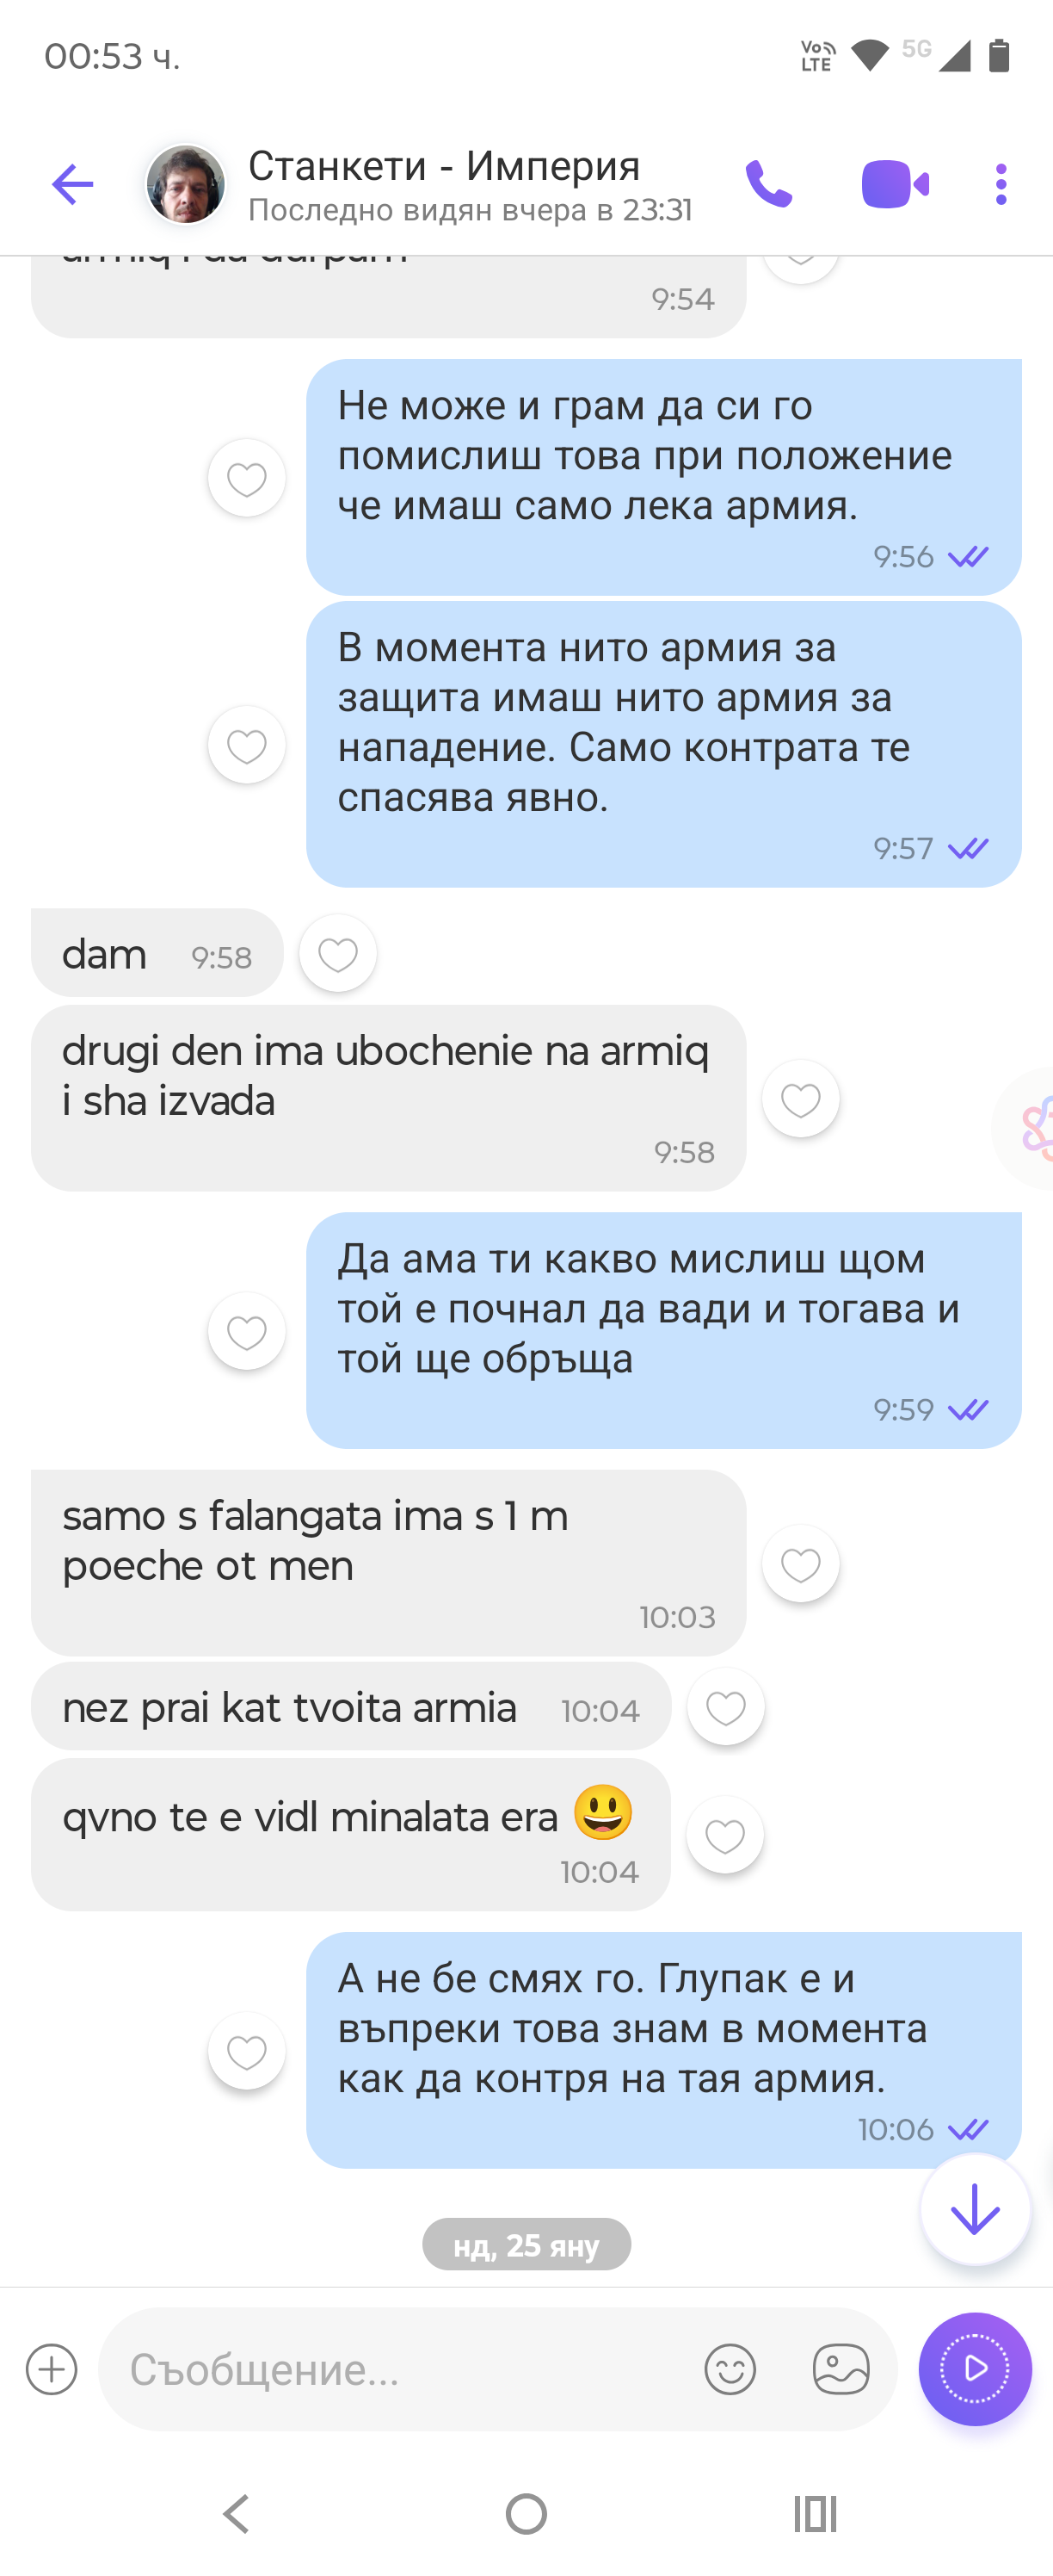Screen dimensions: 1053x2576
Task: Focus the Съобщение message input field
Action: pos(400,2369)
